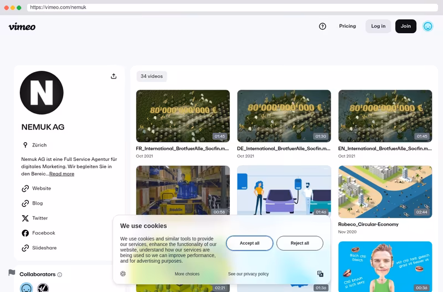Image resolution: width=443 pixels, height=292 pixels.
Task: Click the Vimeo logo
Action: coord(22,27)
